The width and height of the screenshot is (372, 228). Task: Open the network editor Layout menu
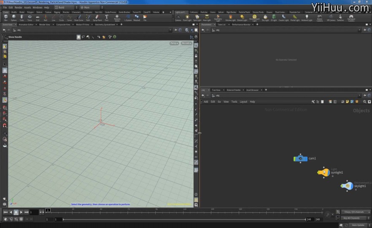(x=243, y=102)
